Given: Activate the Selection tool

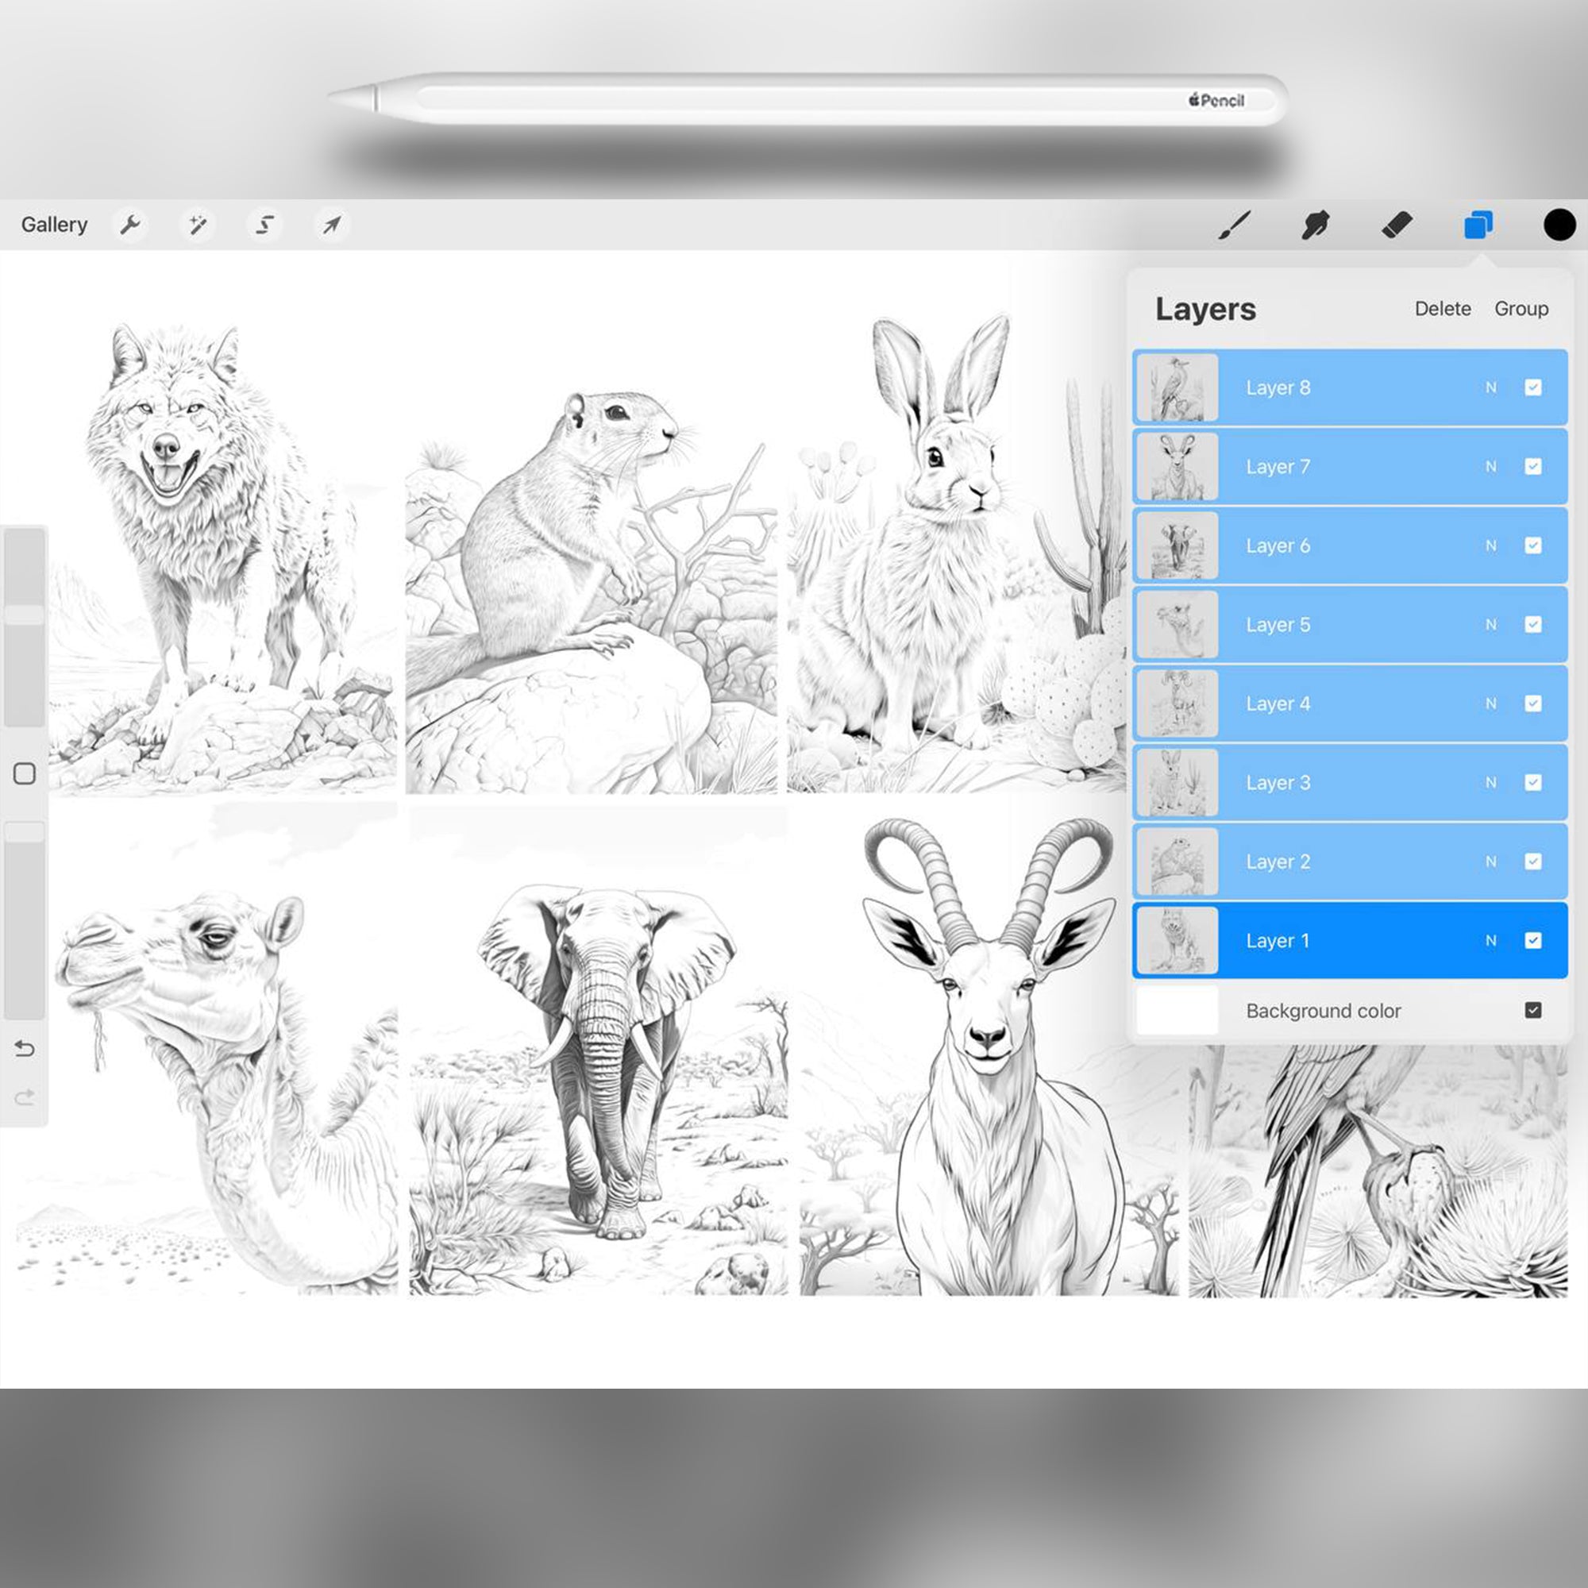Looking at the screenshot, I should coord(264,225).
